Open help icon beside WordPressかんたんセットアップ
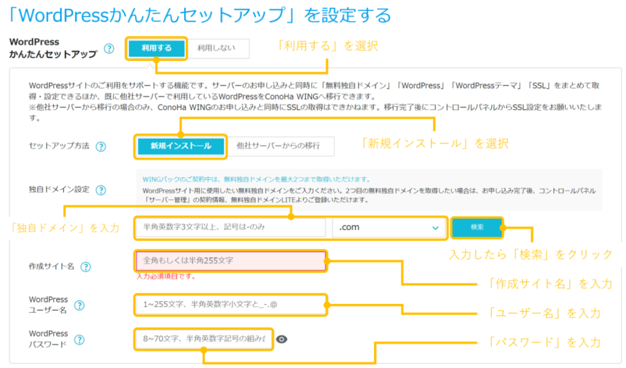Image resolution: width=626 pixels, height=368 pixels. pyautogui.click(x=109, y=48)
